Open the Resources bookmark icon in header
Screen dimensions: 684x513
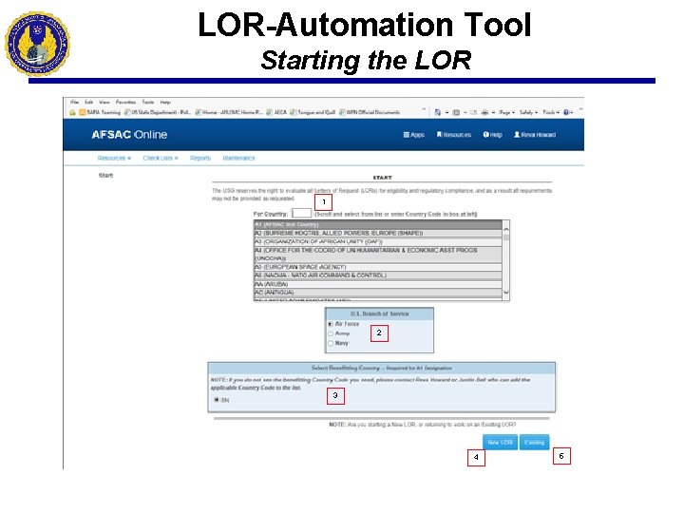tap(454, 135)
